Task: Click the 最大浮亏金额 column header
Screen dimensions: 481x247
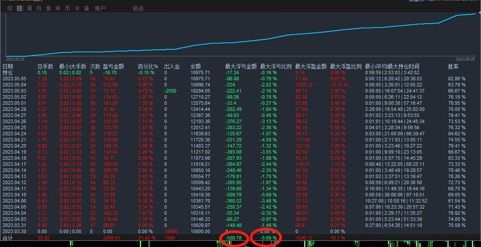Action: click(x=241, y=67)
